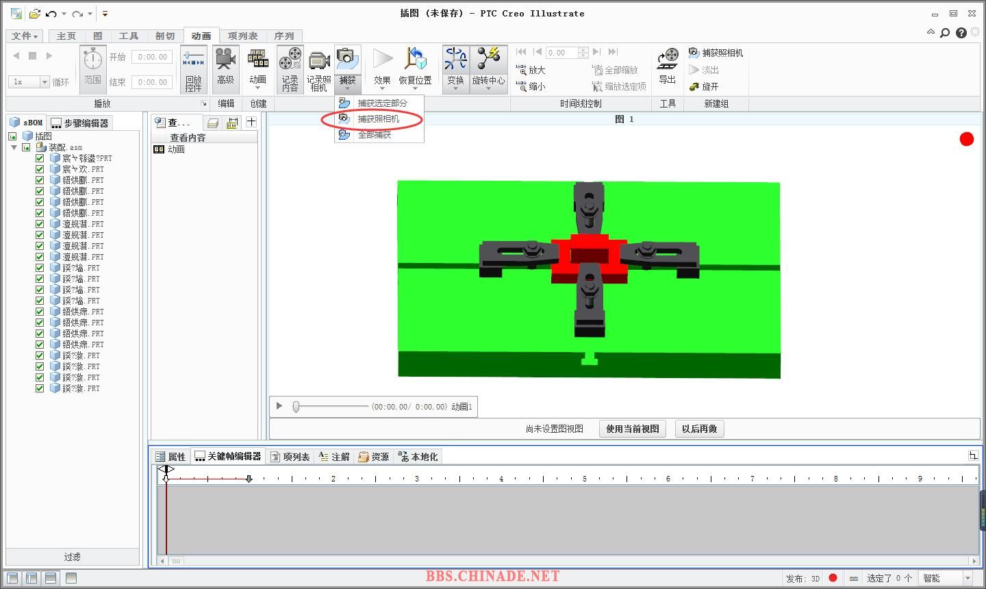Toggle the 变换 transform tool
This screenshot has height=589, width=986.
click(x=455, y=69)
